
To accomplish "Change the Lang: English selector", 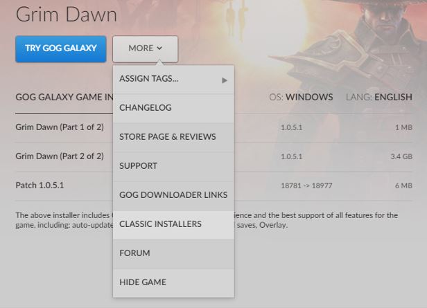I will [378, 97].
